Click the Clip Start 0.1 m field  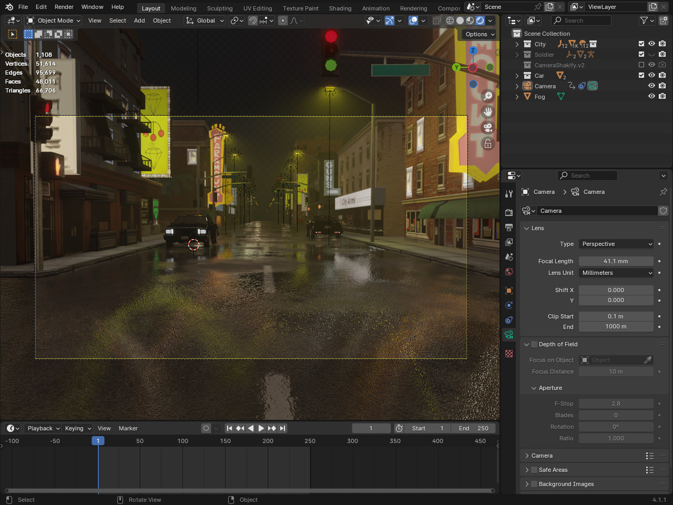pos(616,316)
